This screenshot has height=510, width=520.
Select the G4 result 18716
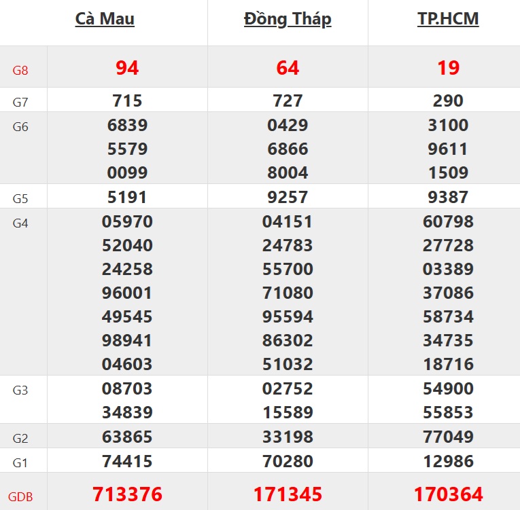(448, 365)
